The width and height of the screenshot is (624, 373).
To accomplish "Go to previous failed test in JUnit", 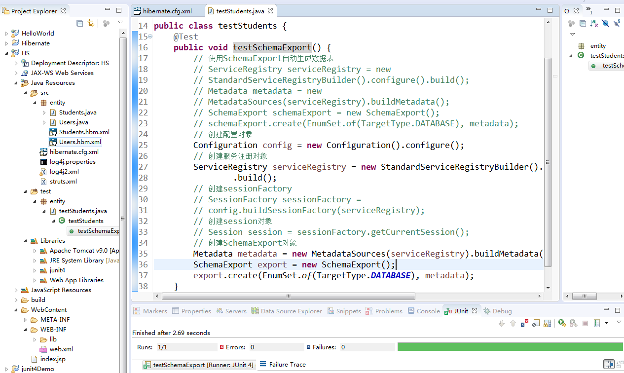I will pyautogui.click(x=513, y=323).
